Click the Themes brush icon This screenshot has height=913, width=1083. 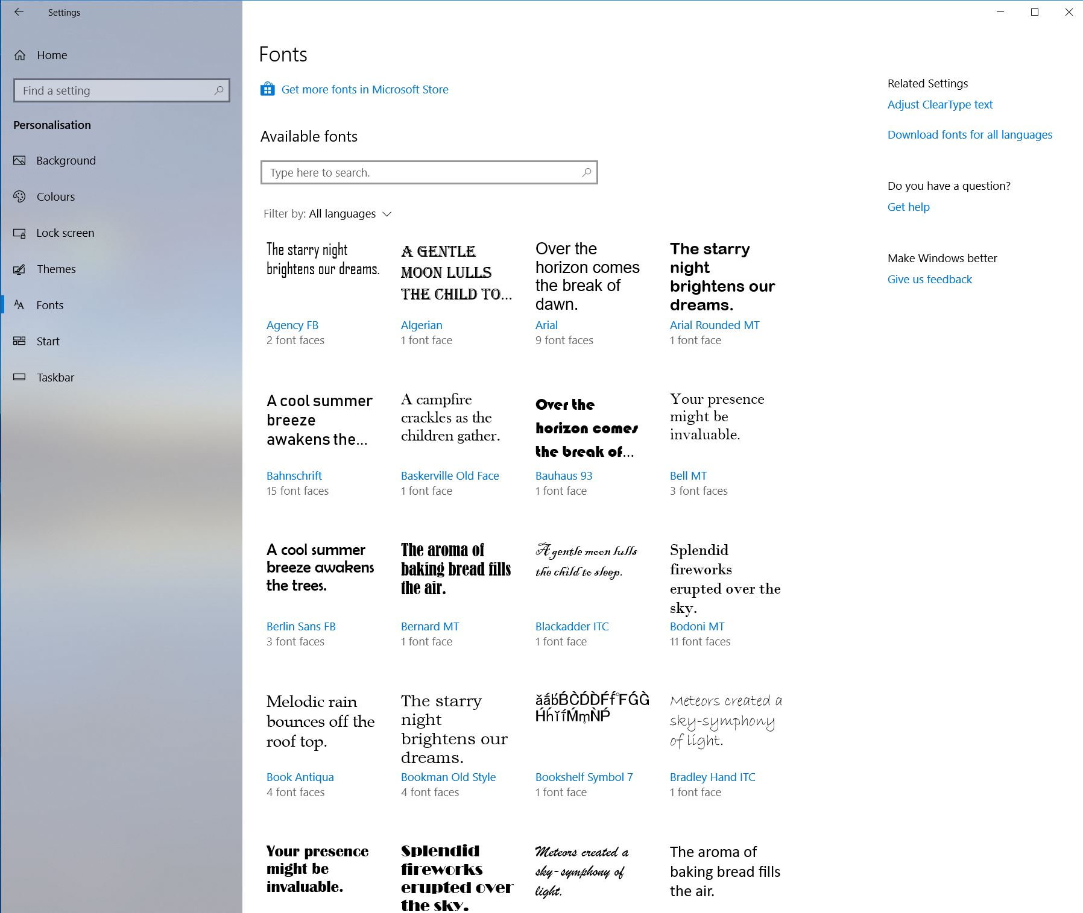point(20,269)
